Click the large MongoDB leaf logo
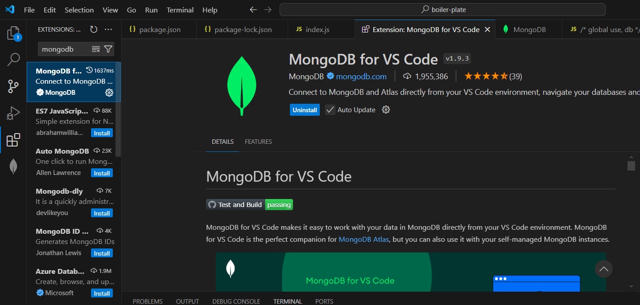Viewport: 640px width, 305px height. [x=242, y=86]
